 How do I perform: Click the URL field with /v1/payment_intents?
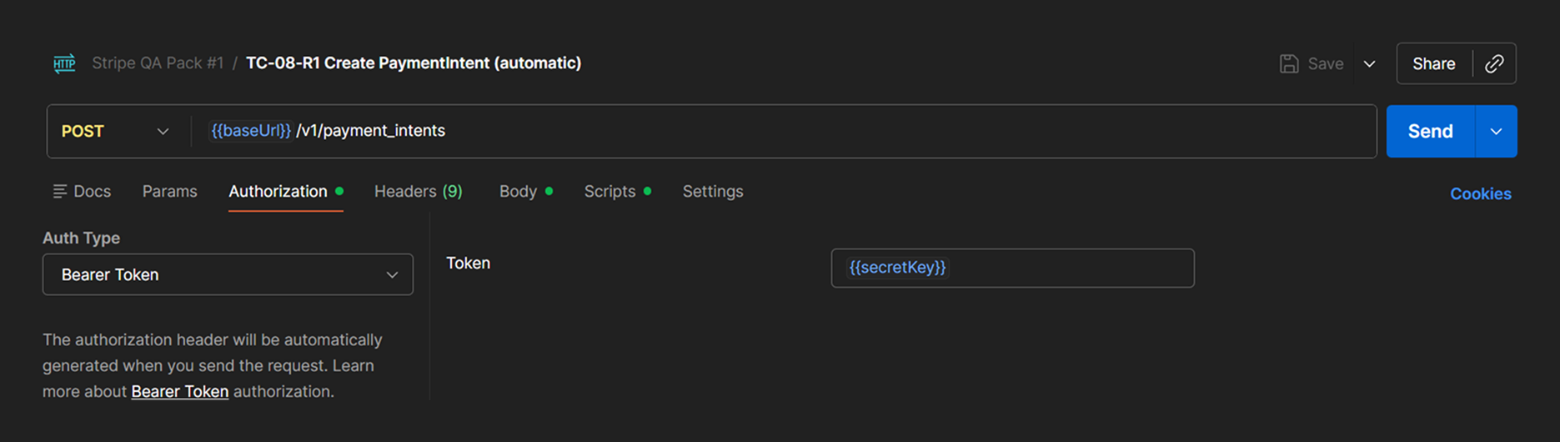(750, 131)
